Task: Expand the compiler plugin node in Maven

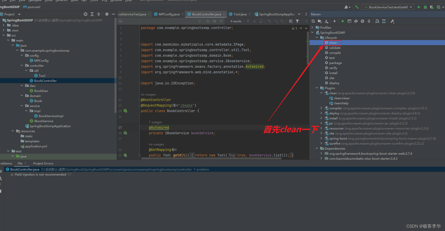Action: pos(321,108)
